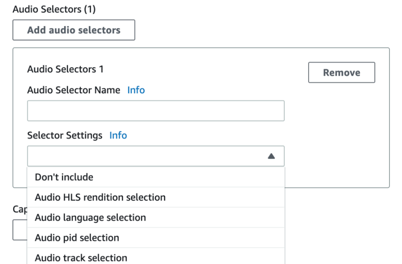
Task: Click the Audio Selector Name input field
Action: pos(155,111)
